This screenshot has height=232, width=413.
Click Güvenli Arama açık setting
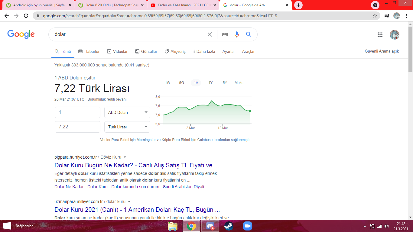click(x=382, y=51)
